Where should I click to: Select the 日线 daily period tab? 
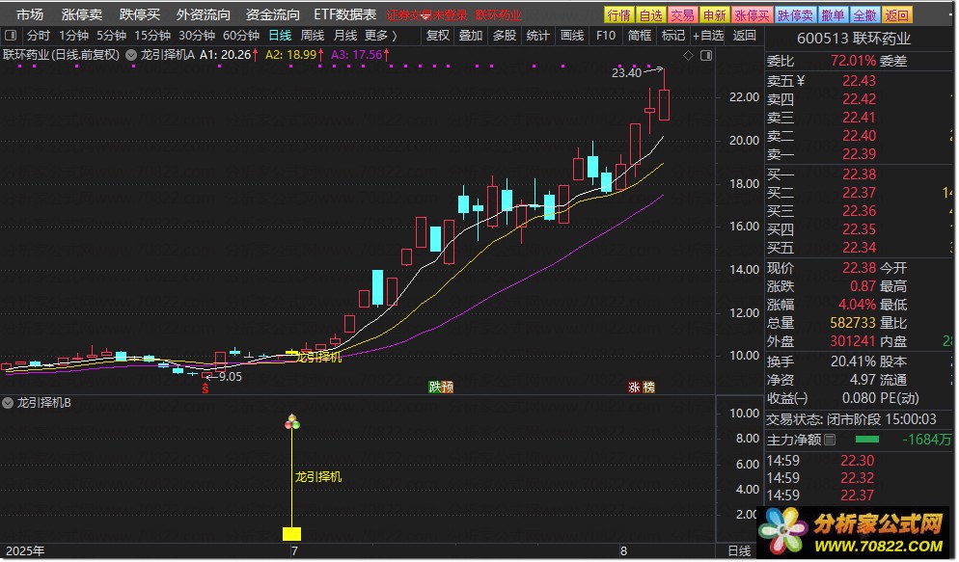[280, 36]
